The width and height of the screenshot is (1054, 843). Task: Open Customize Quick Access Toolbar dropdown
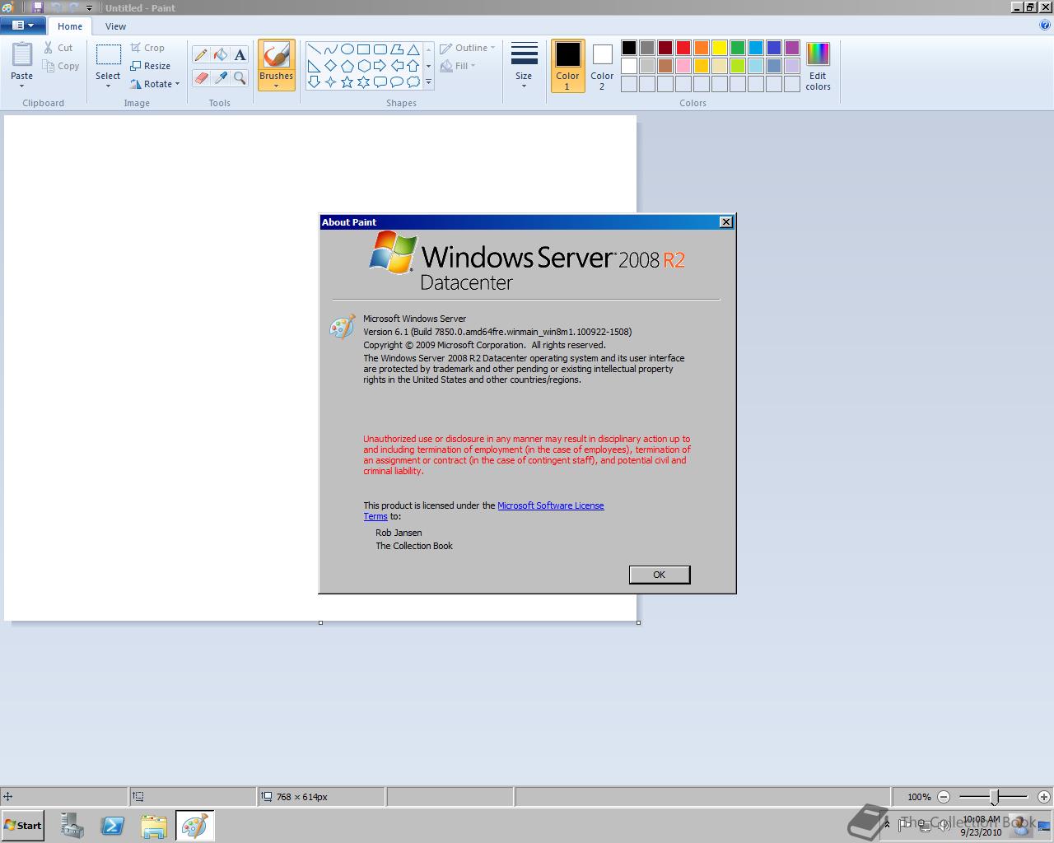90,8
